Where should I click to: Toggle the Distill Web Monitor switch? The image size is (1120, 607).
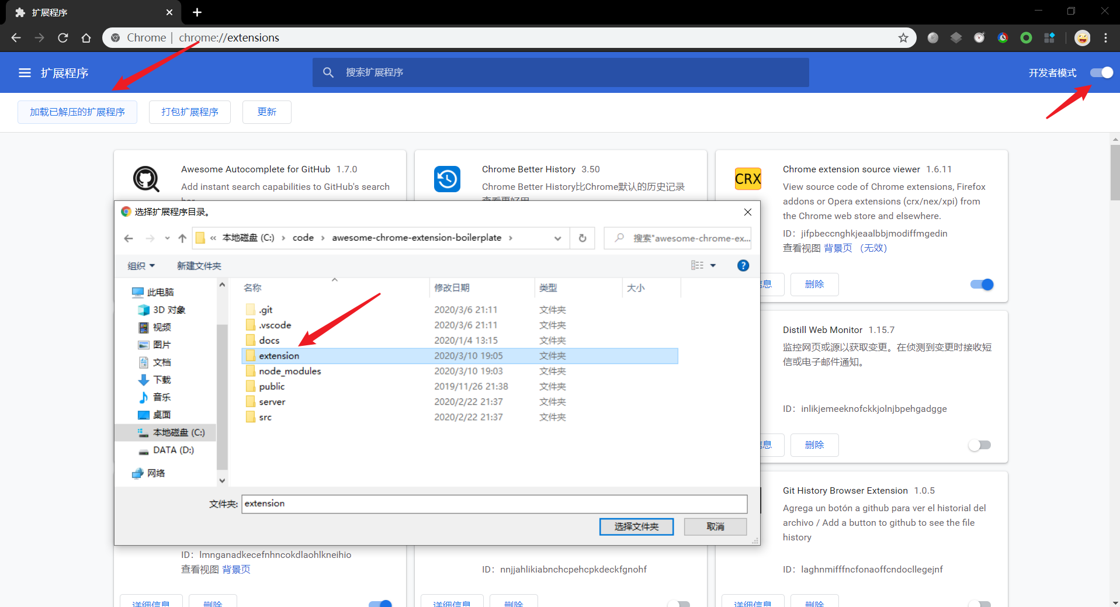click(980, 445)
